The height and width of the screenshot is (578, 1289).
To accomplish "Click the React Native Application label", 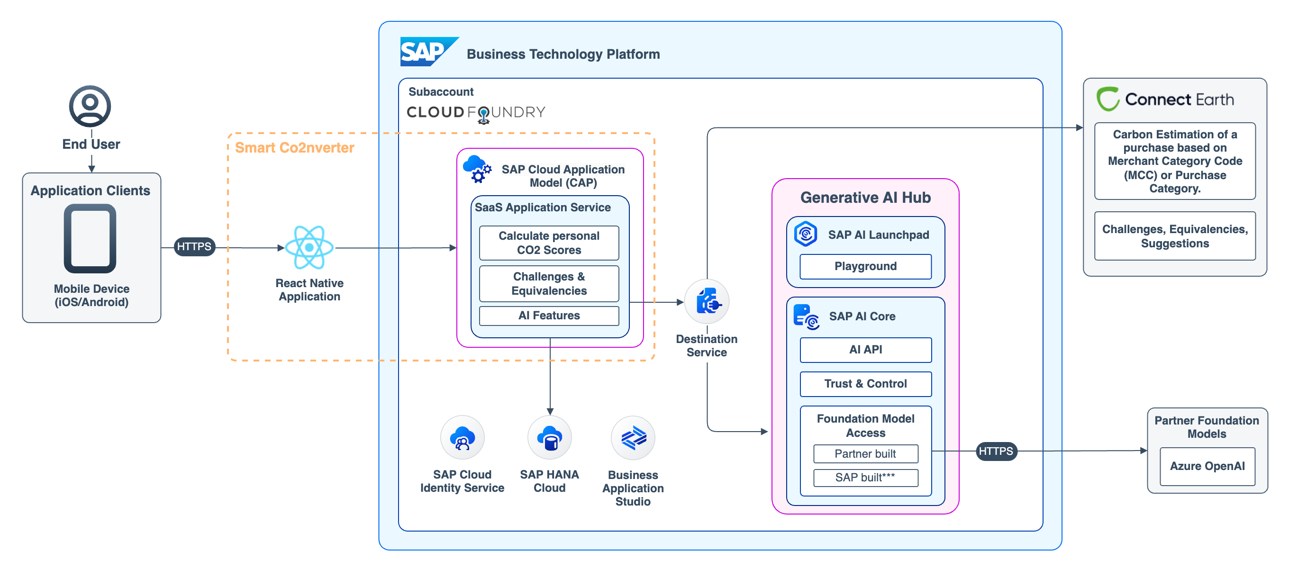I will click(x=309, y=290).
